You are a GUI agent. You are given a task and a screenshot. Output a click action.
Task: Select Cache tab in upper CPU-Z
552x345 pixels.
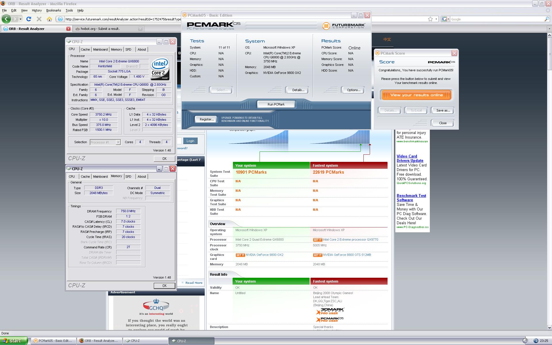pos(85,49)
